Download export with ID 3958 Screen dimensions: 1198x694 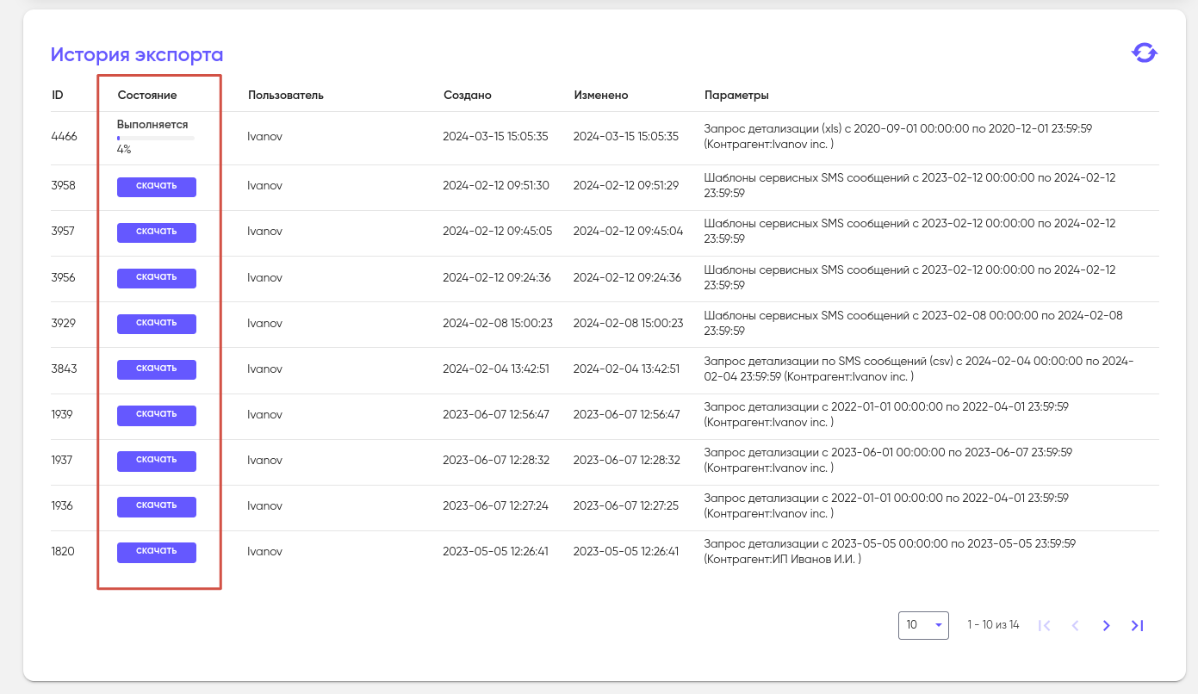[157, 187]
